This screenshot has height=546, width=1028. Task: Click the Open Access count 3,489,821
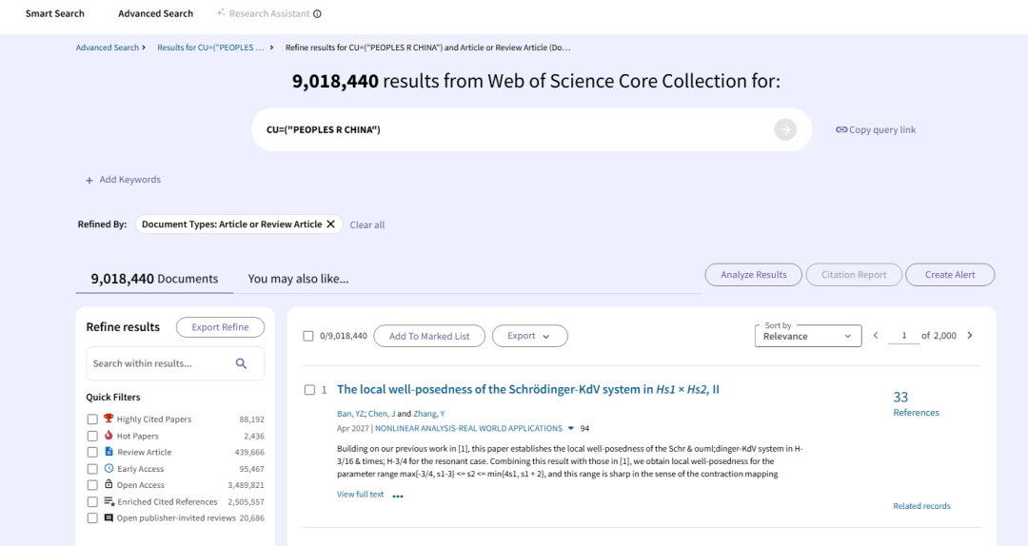[x=246, y=485]
